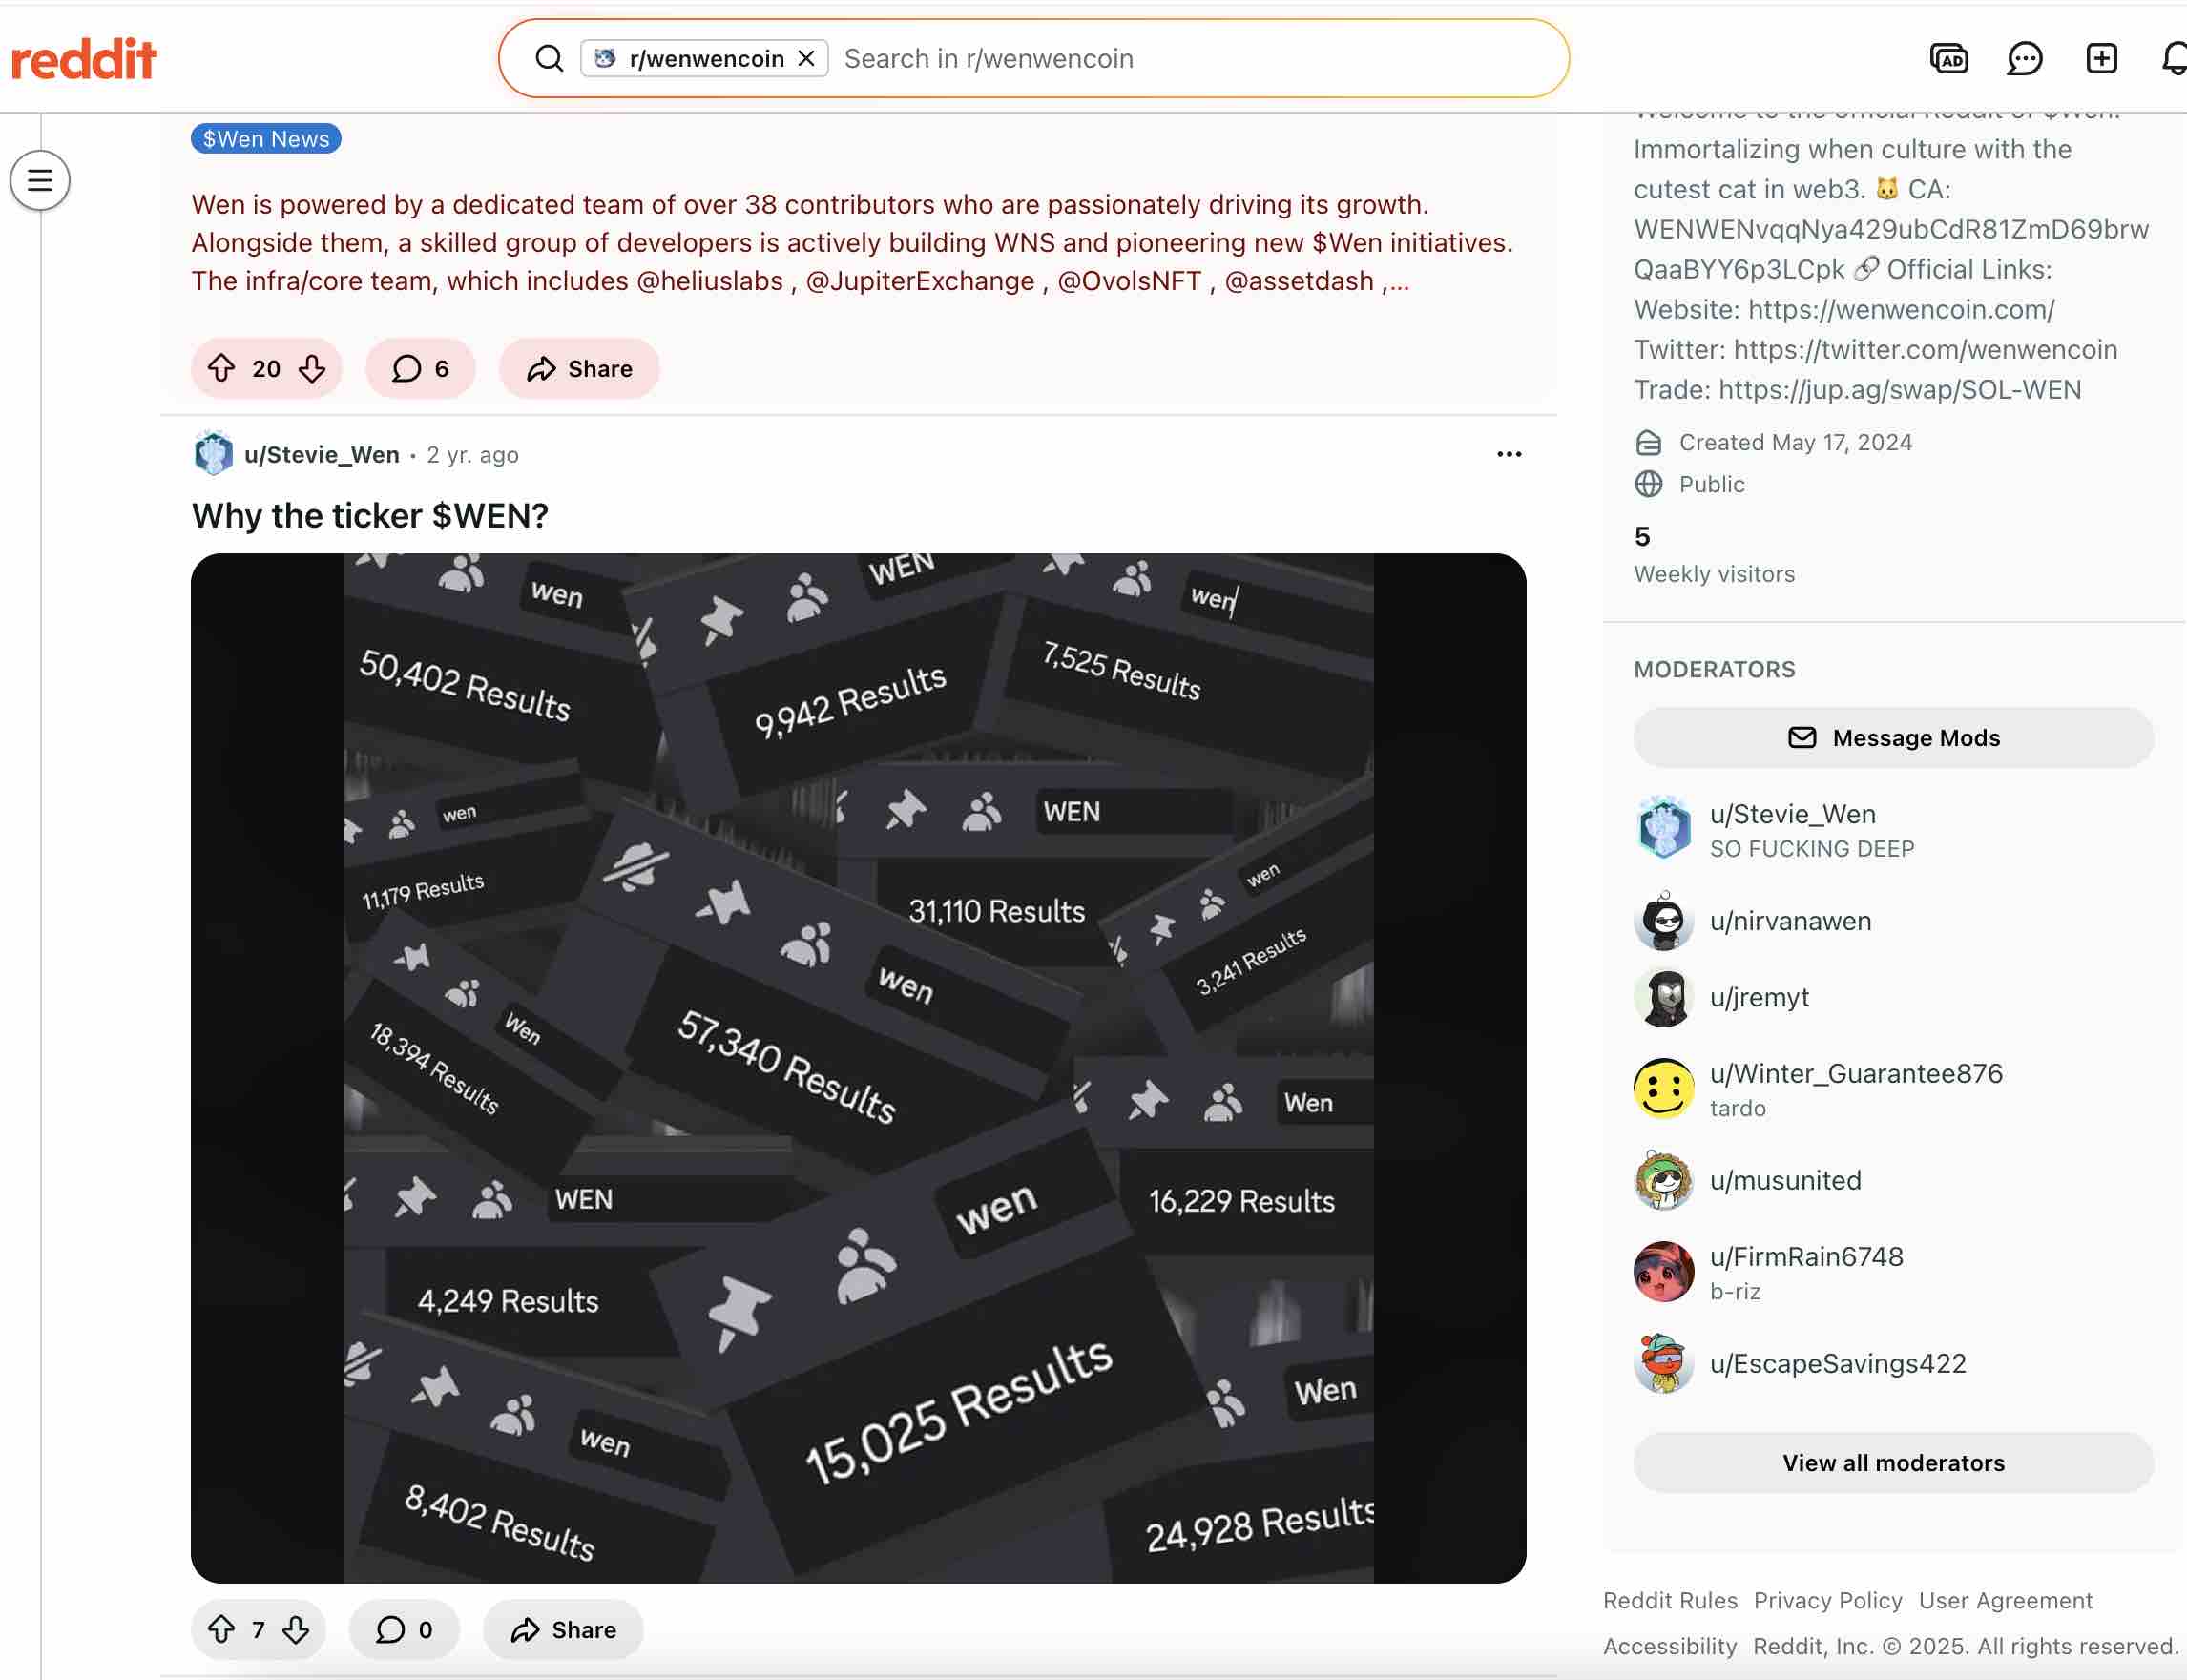This screenshot has width=2187, height=1680.
Task: Select the $Wen News flair tag
Action: coord(266,139)
